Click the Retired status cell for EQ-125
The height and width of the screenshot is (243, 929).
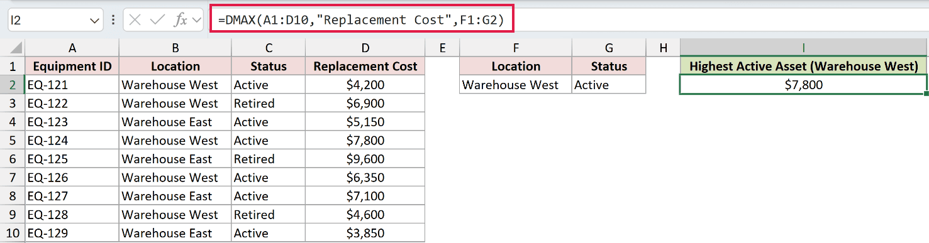(x=269, y=159)
